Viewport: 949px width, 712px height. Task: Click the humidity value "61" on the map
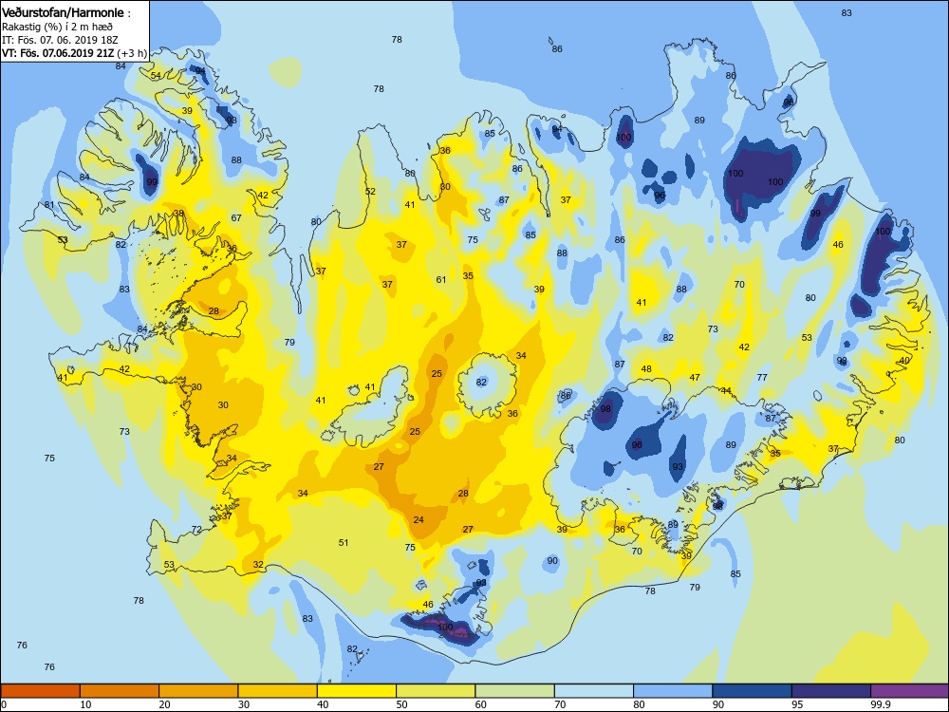[441, 279]
